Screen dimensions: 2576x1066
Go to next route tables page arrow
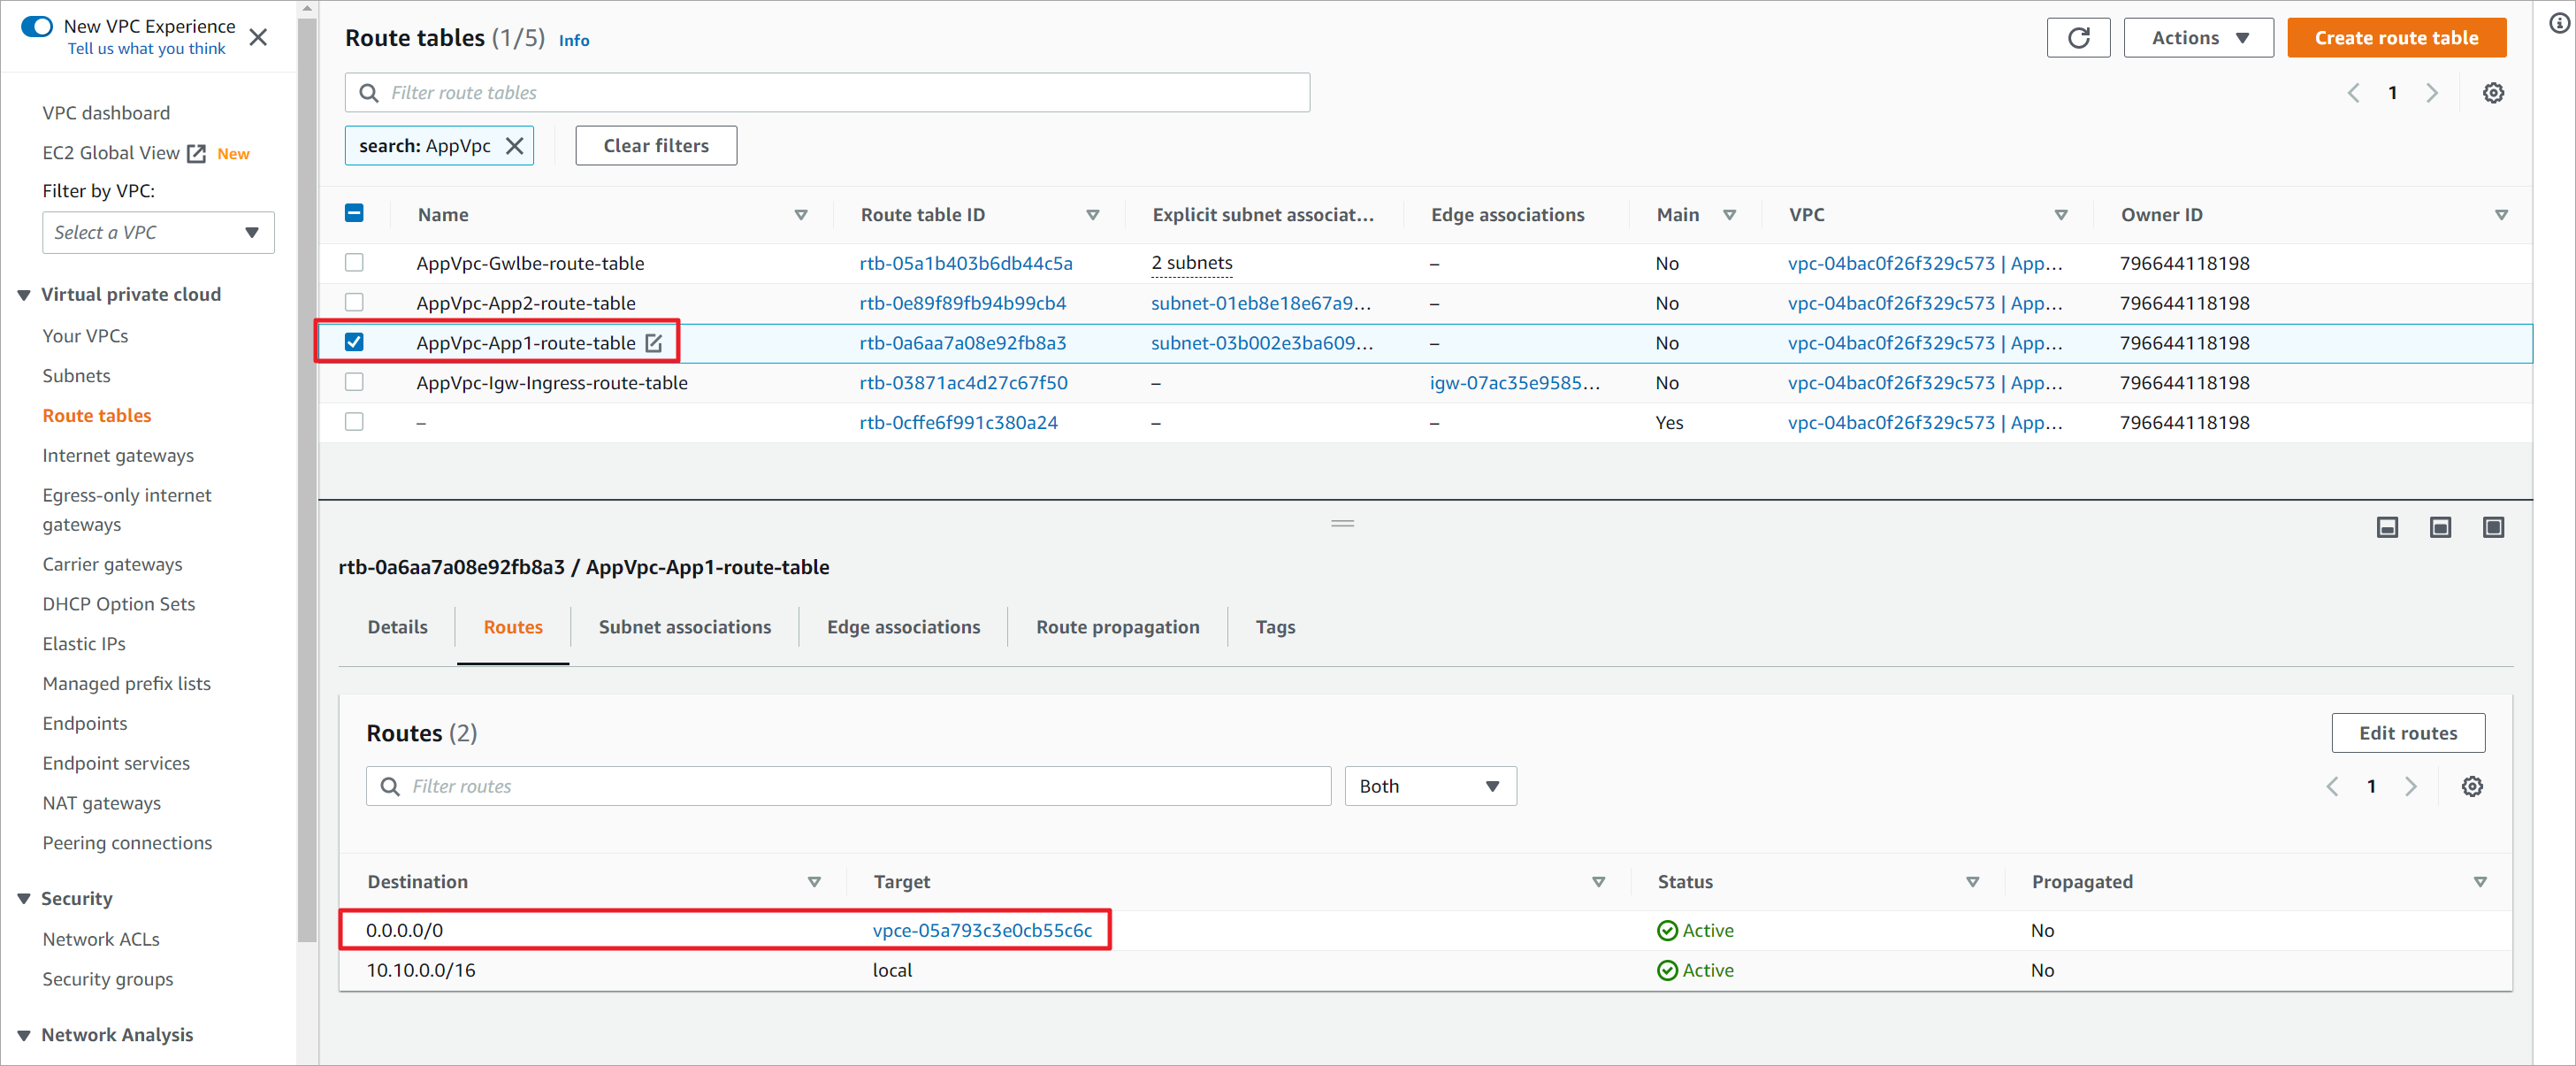coord(2432,93)
